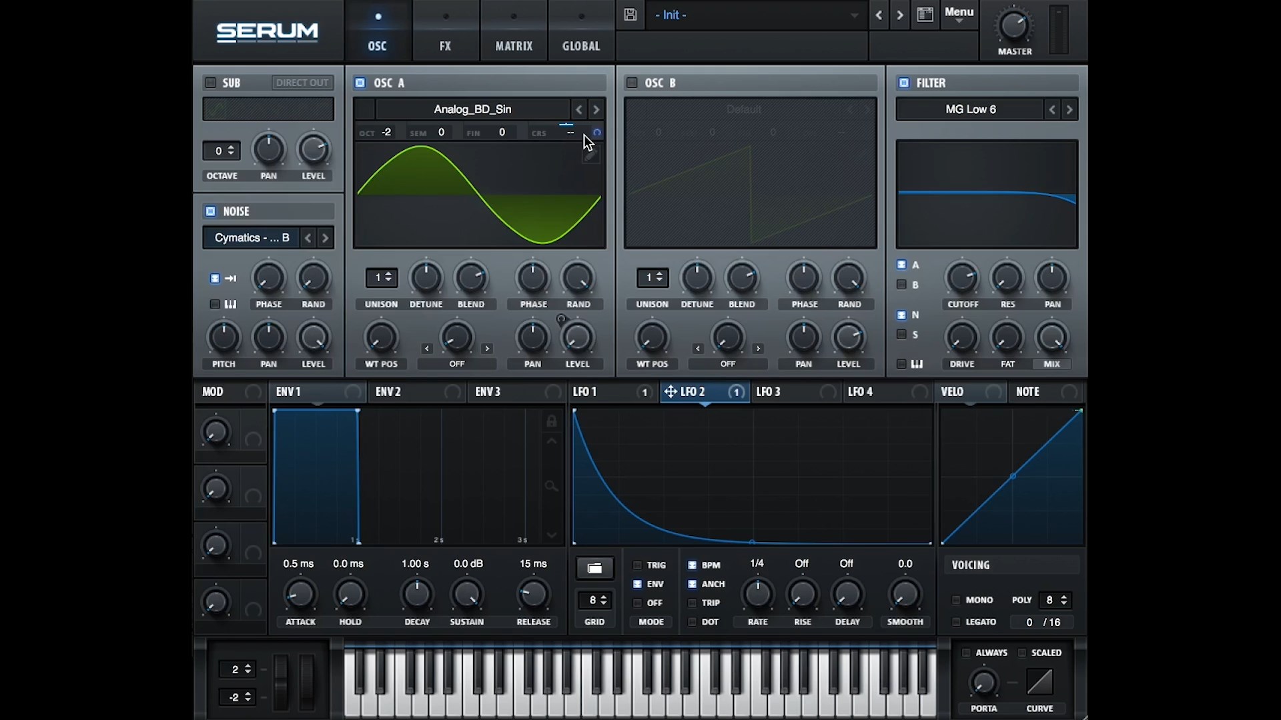Select the ENV 2 envelope
This screenshot has height=720, width=1281.
[388, 391]
